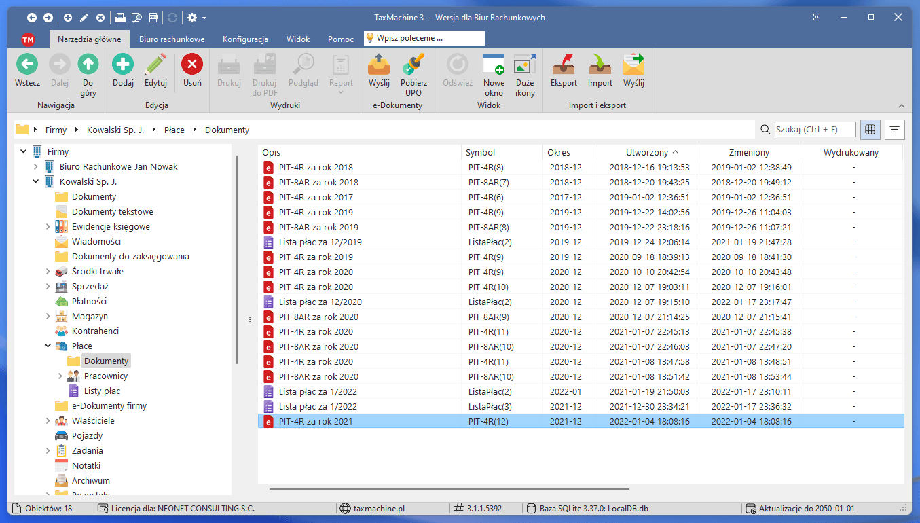Expand Biuro Rachunkowe Jan Nowak tree node
The width and height of the screenshot is (920, 523).
(x=36, y=167)
